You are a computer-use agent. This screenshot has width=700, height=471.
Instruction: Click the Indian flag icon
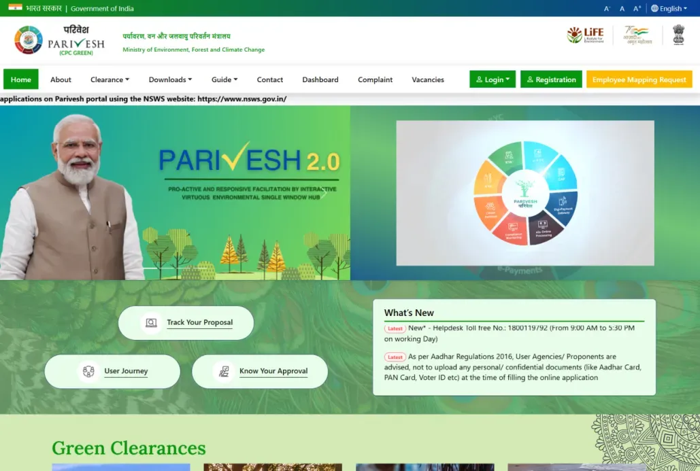(15, 7)
